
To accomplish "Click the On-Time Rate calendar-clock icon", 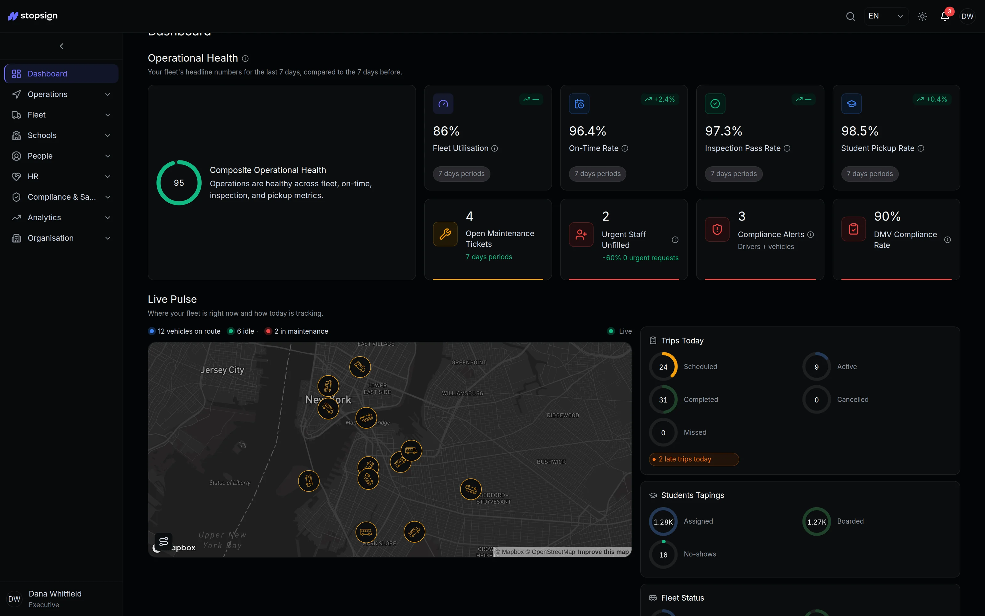I will (579, 104).
